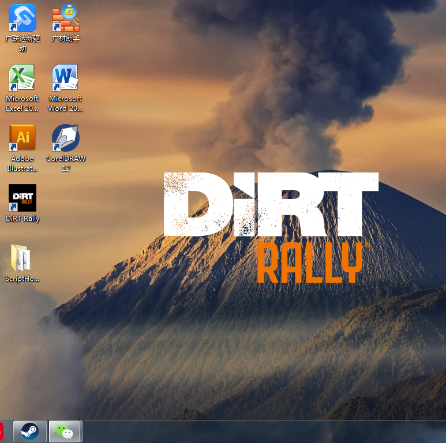Click the Adobe Illustrator desktop icon

pos(22,138)
